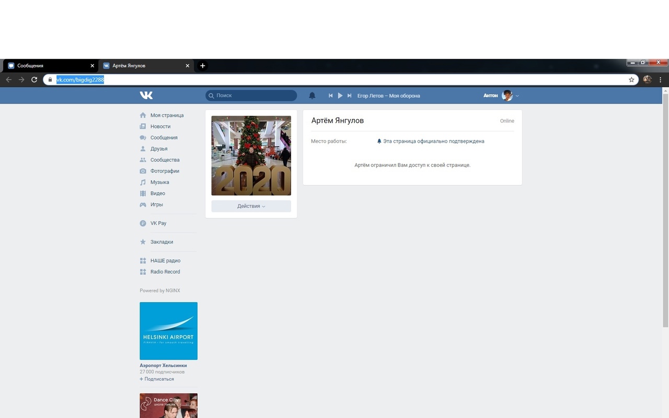Open the profile photo with 2020 sign
Screen dimensions: 669x418
pos(251,156)
